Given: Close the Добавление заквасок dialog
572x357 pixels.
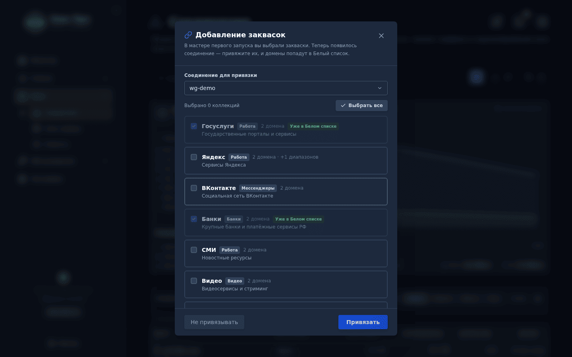Looking at the screenshot, I should pos(381,36).
